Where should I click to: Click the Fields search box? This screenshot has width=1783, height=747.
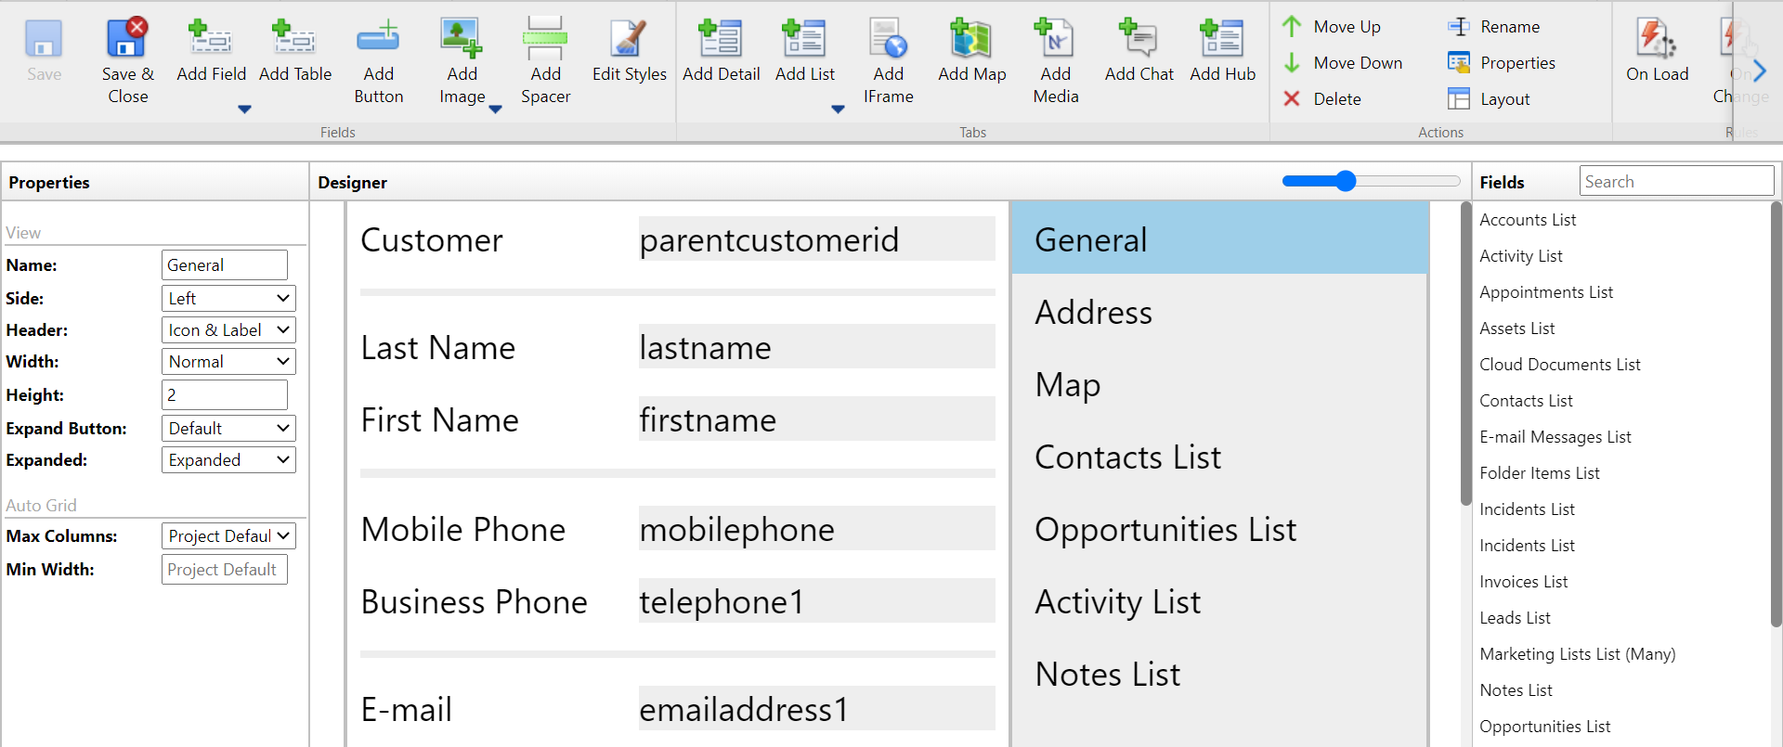(x=1675, y=182)
